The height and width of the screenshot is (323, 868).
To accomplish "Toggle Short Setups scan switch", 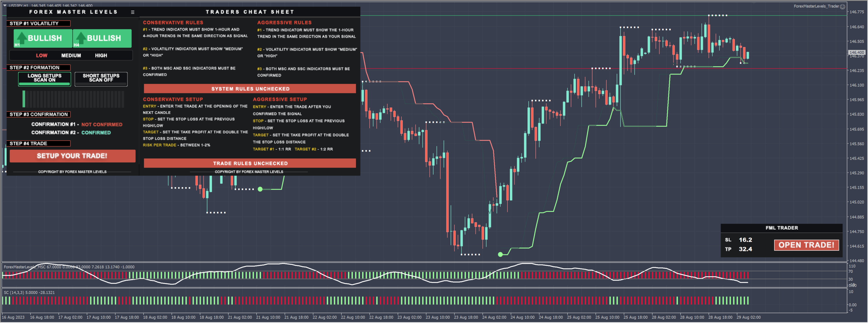I will tap(101, 79).
